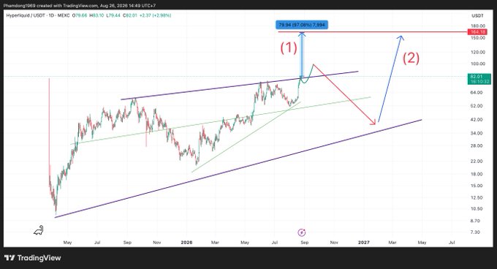Viewport: 497px width, 269px height.
Task: Click the 100.00 price axis label
Action: [x=478, y=64]
